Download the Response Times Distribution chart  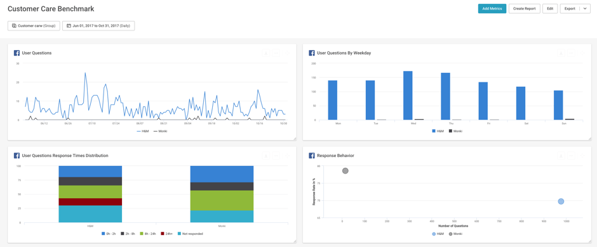(266, 156)
